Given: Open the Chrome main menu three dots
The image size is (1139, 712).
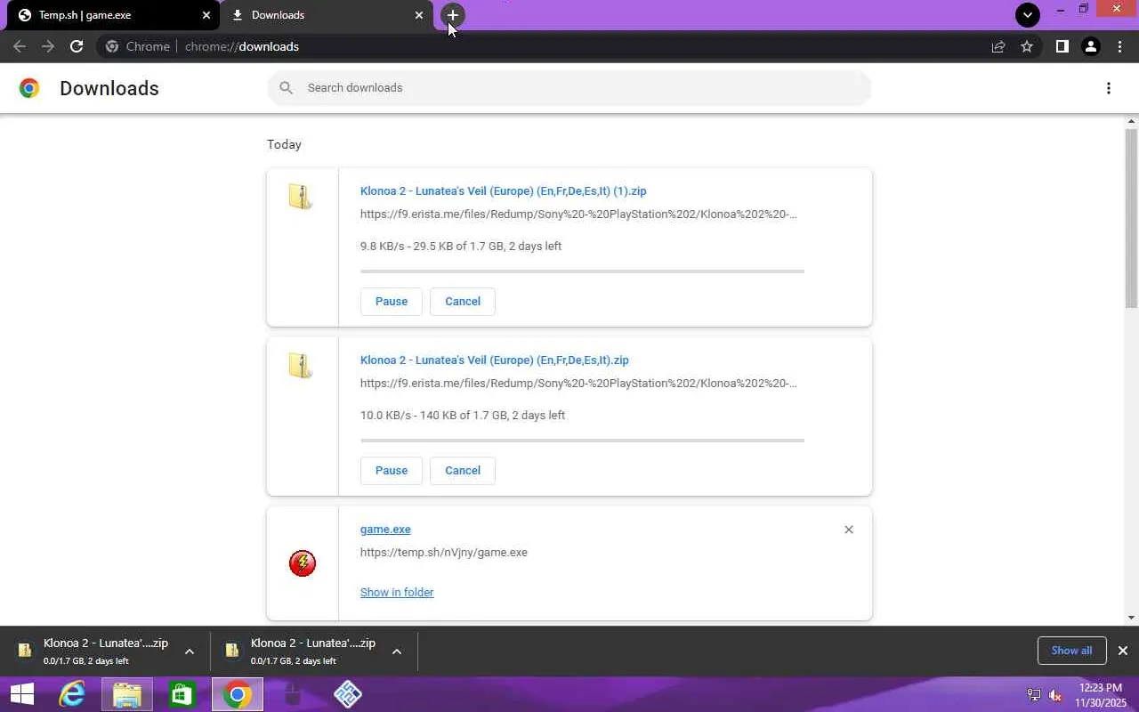Looking at the screenshot, I should point(1120,46).
